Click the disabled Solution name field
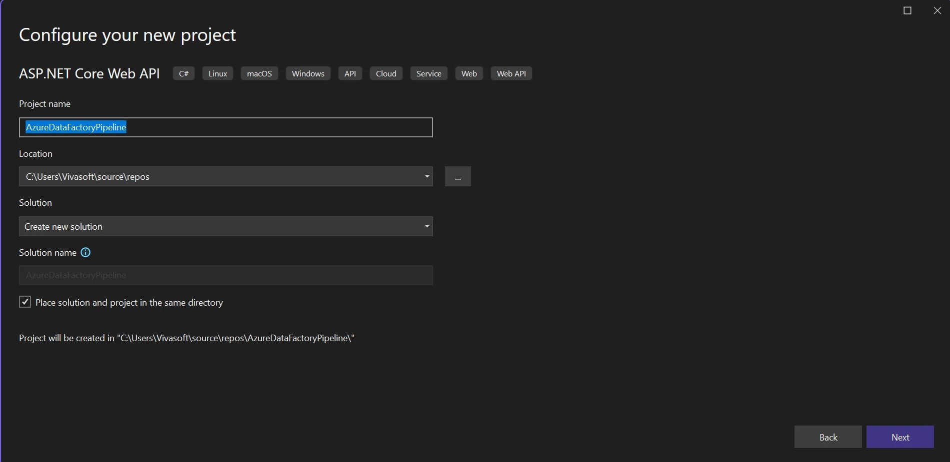Image resolution: width=950 pixels, height=462 pixels. [x=226, y=275]
